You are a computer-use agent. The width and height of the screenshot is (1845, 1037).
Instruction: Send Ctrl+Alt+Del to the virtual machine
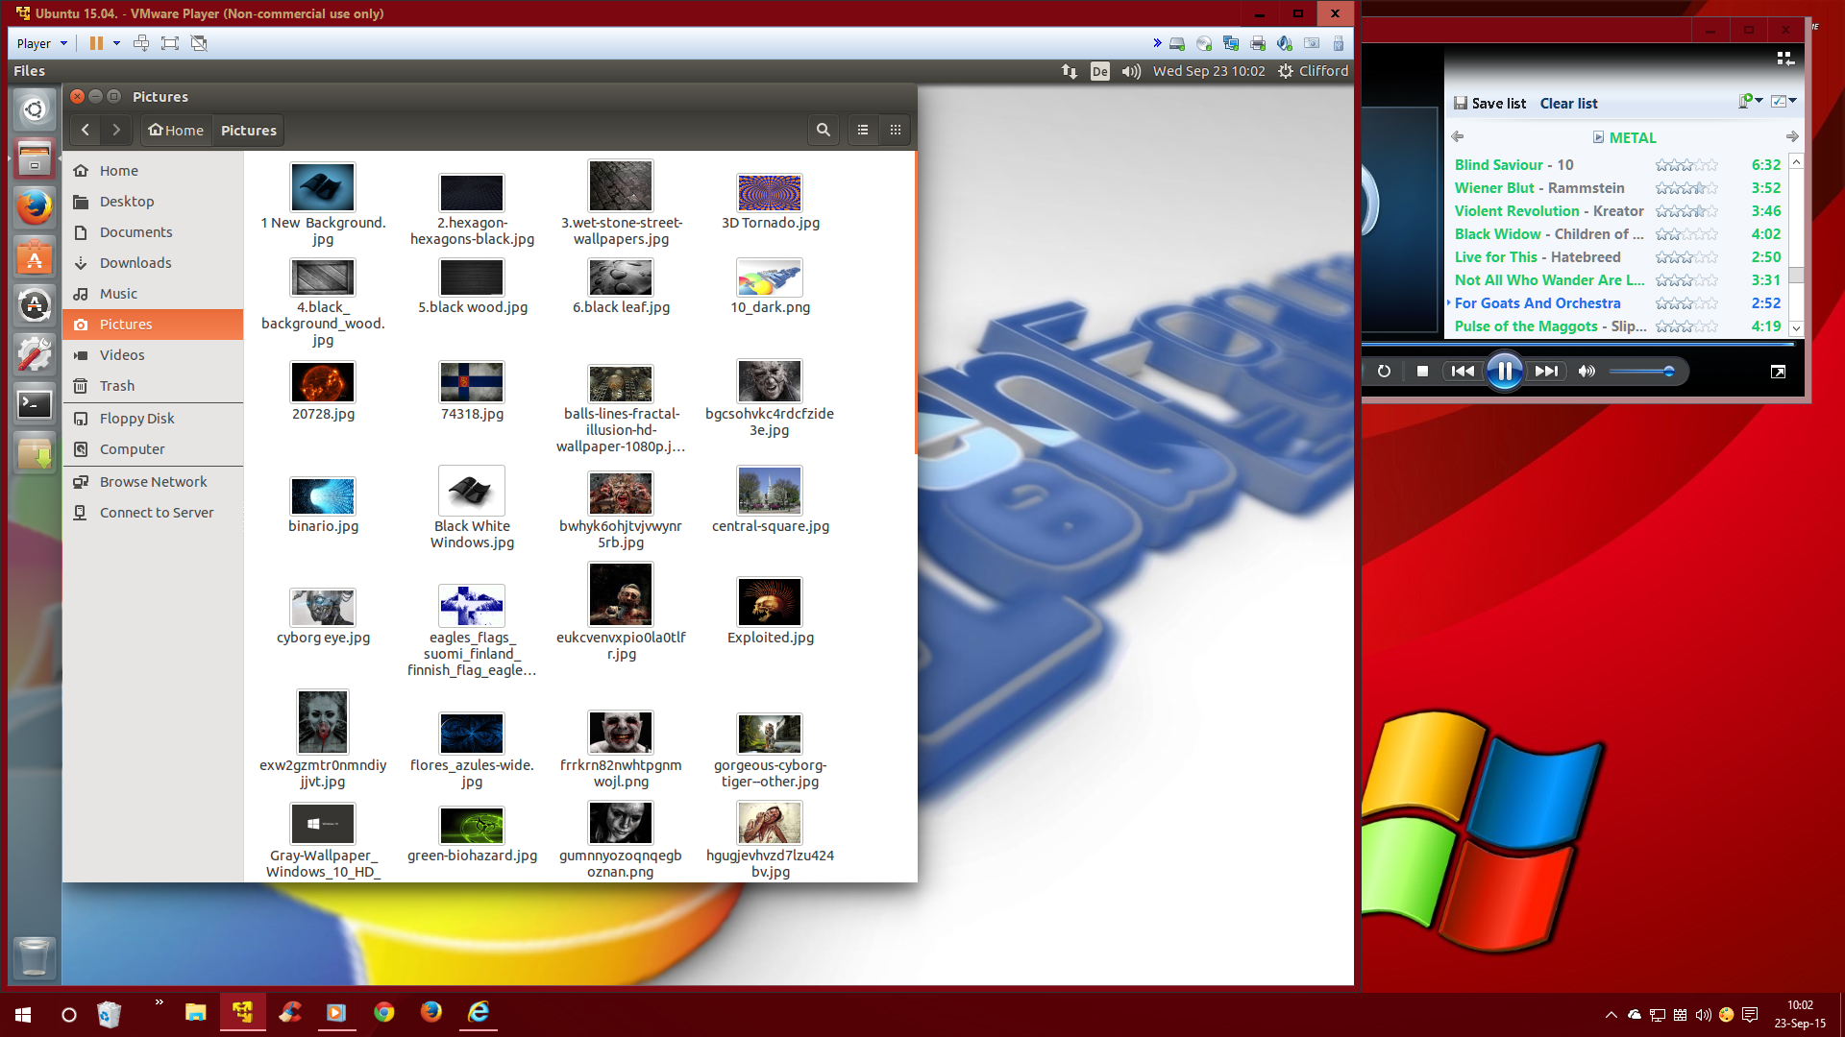coord(141,43)
